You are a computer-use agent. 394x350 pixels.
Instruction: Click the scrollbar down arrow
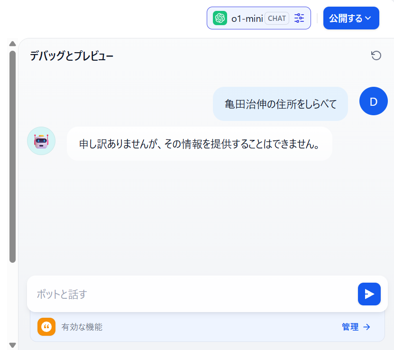pyautogui.click(x=12, y=345)
